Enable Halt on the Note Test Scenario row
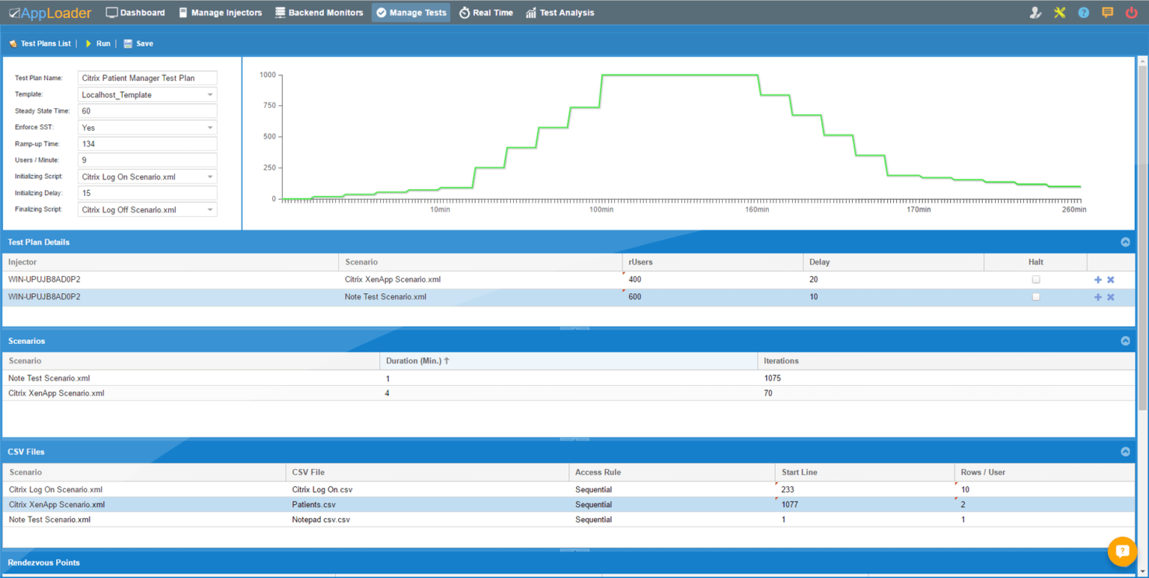The height and width of the screenshot is (578, 1149). pyautogui.click(x=1035, y=296)
